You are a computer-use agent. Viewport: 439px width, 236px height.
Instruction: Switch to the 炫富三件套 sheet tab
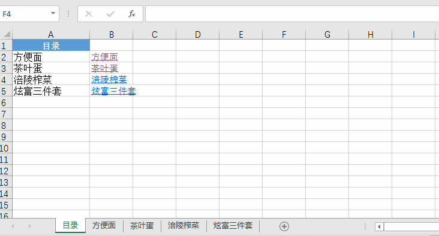coord(233,225)
